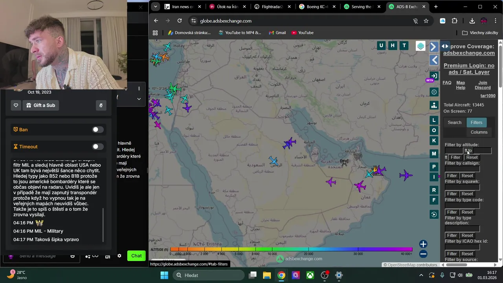Click Reset button under squawk field

(467, 194)
